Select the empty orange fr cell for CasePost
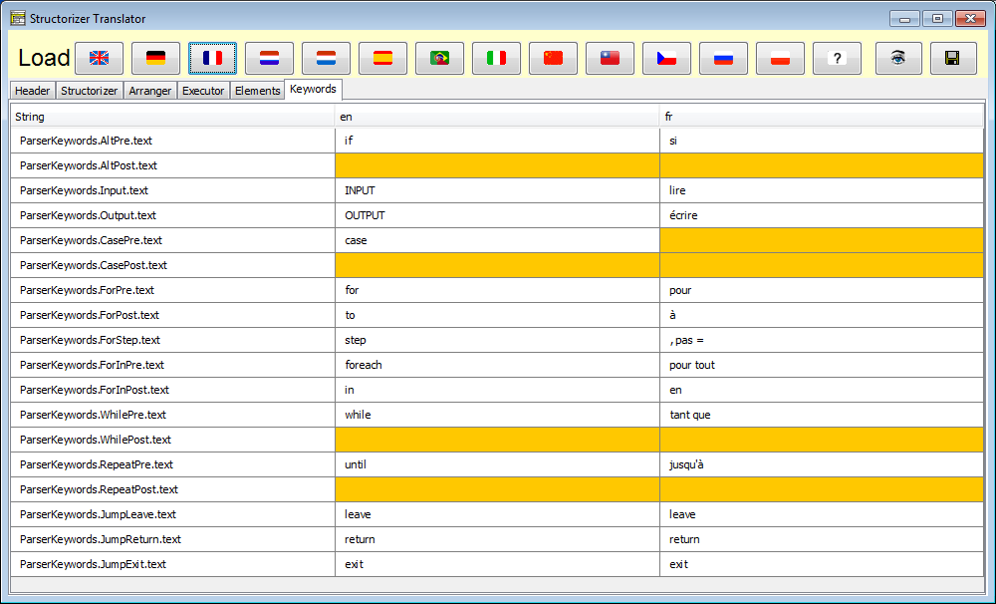Screen dimensions: 996x604 click(x=822, y=265)
